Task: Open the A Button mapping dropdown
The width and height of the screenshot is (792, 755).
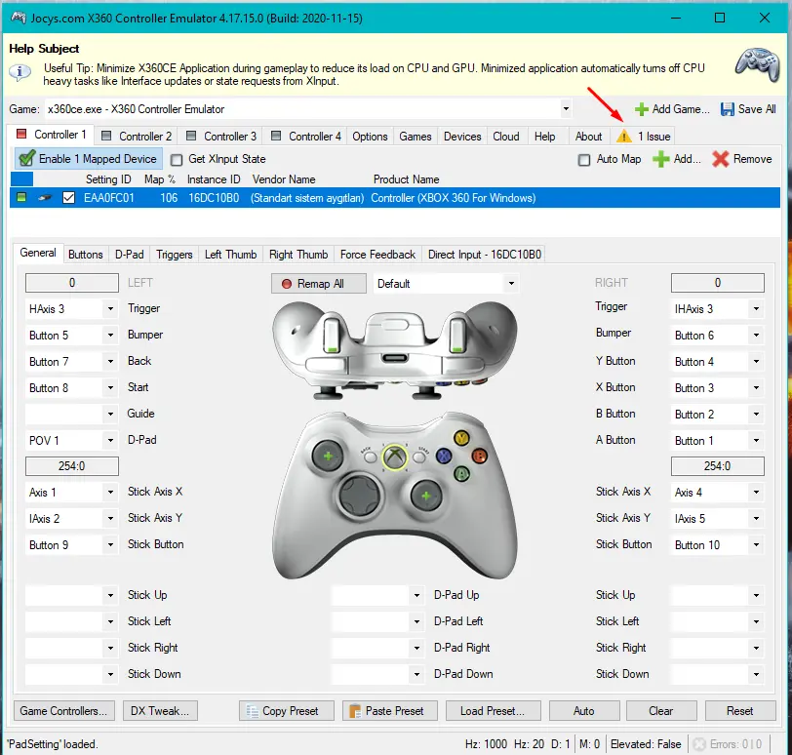Action: coord(756,440)
